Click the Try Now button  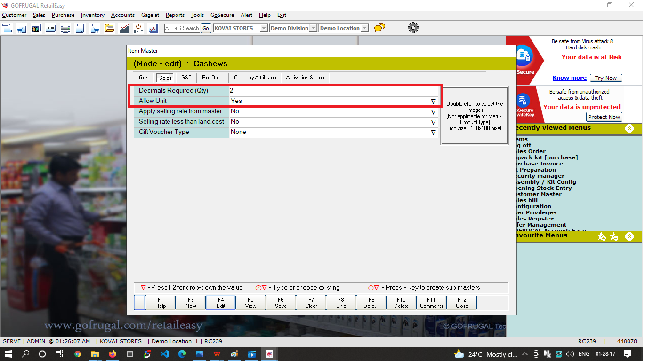click(x=606, y=78)
